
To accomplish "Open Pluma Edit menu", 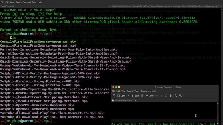I will 118,91.
